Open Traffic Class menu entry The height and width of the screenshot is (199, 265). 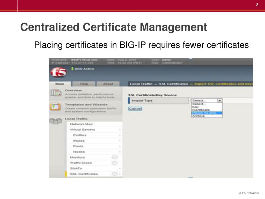click(x=81, y=163)
